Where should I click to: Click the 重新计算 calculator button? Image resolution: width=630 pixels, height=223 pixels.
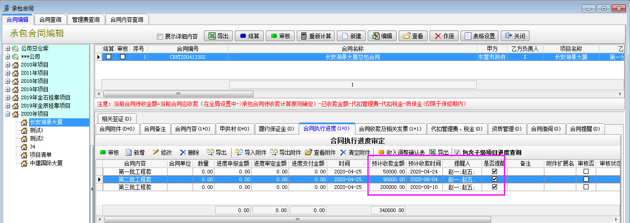(x=316, y=36)
